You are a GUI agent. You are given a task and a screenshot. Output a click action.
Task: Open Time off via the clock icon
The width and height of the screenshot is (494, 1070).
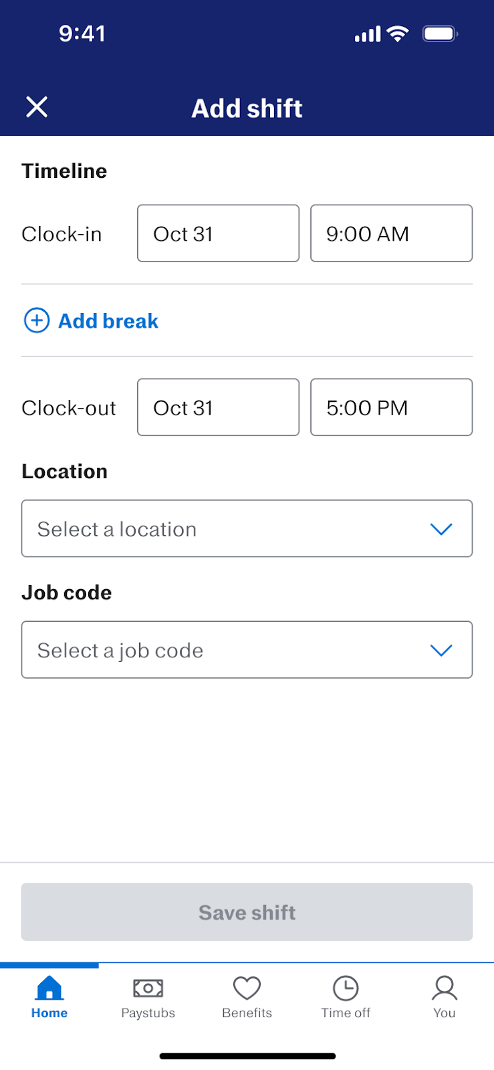pyautogui.click(x=346, y=988)
